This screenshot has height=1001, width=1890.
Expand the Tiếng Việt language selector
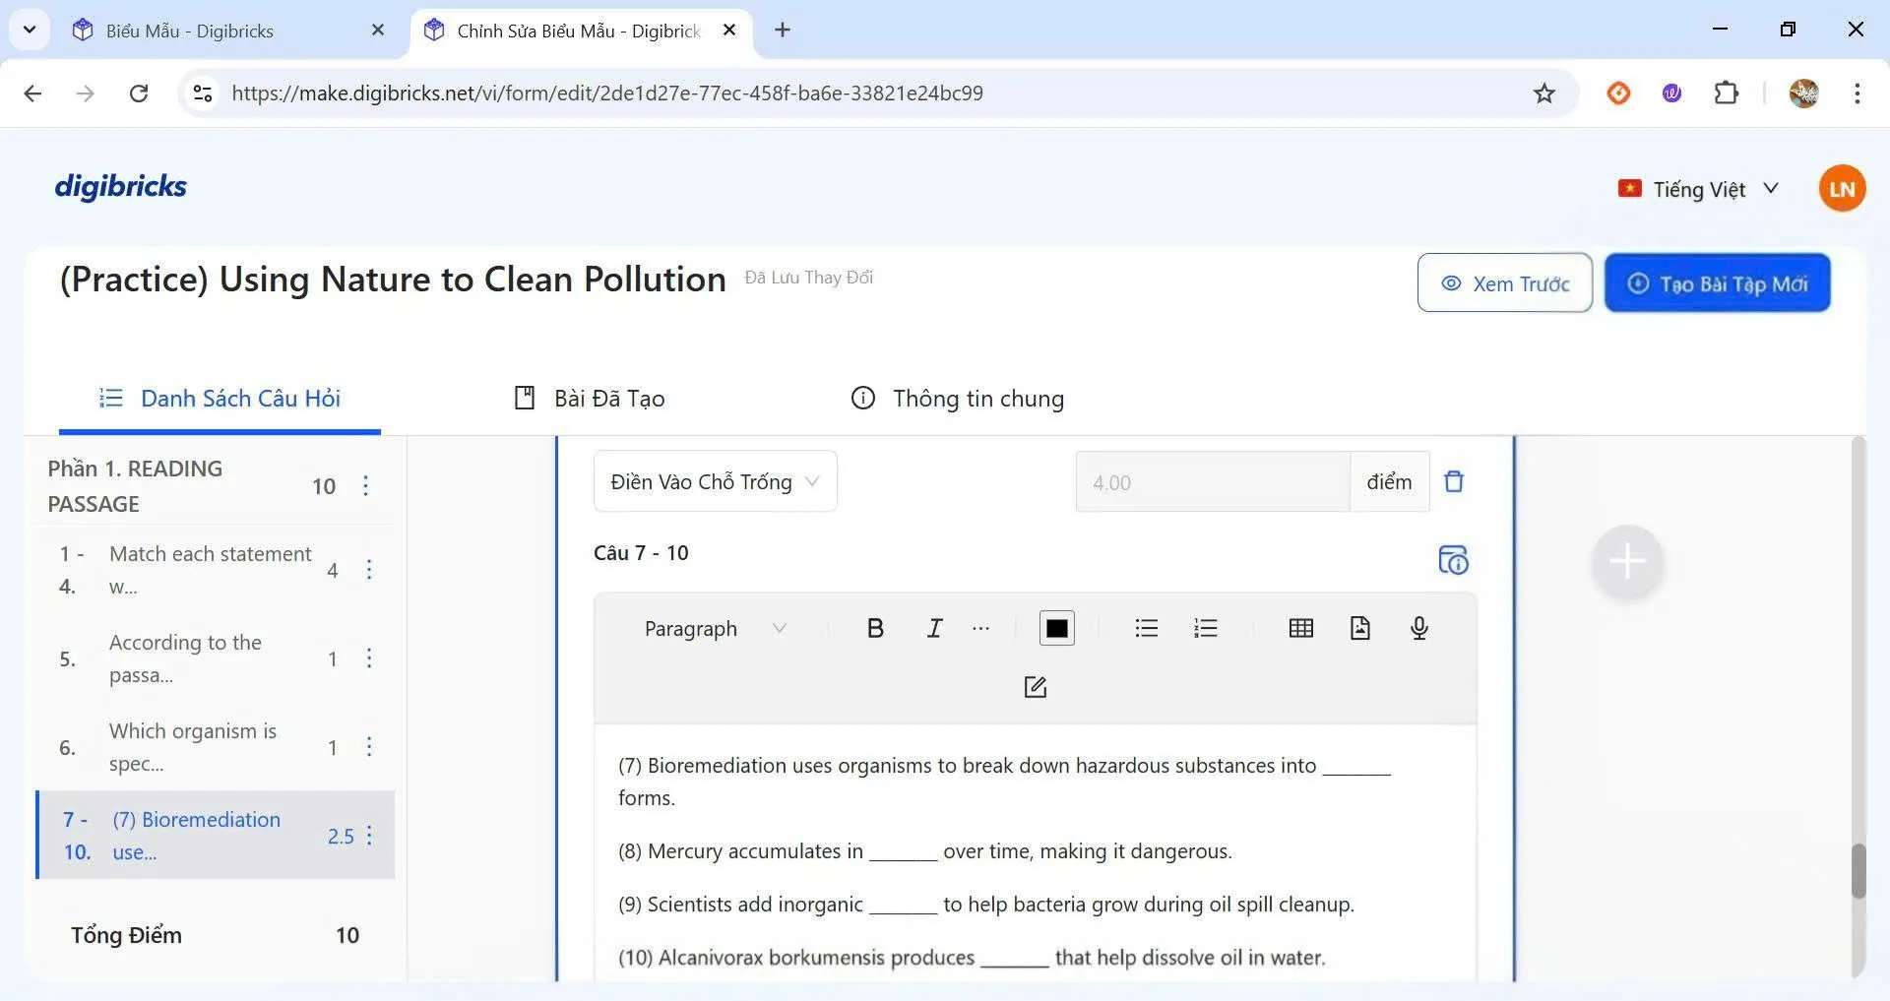point(1698,189)
